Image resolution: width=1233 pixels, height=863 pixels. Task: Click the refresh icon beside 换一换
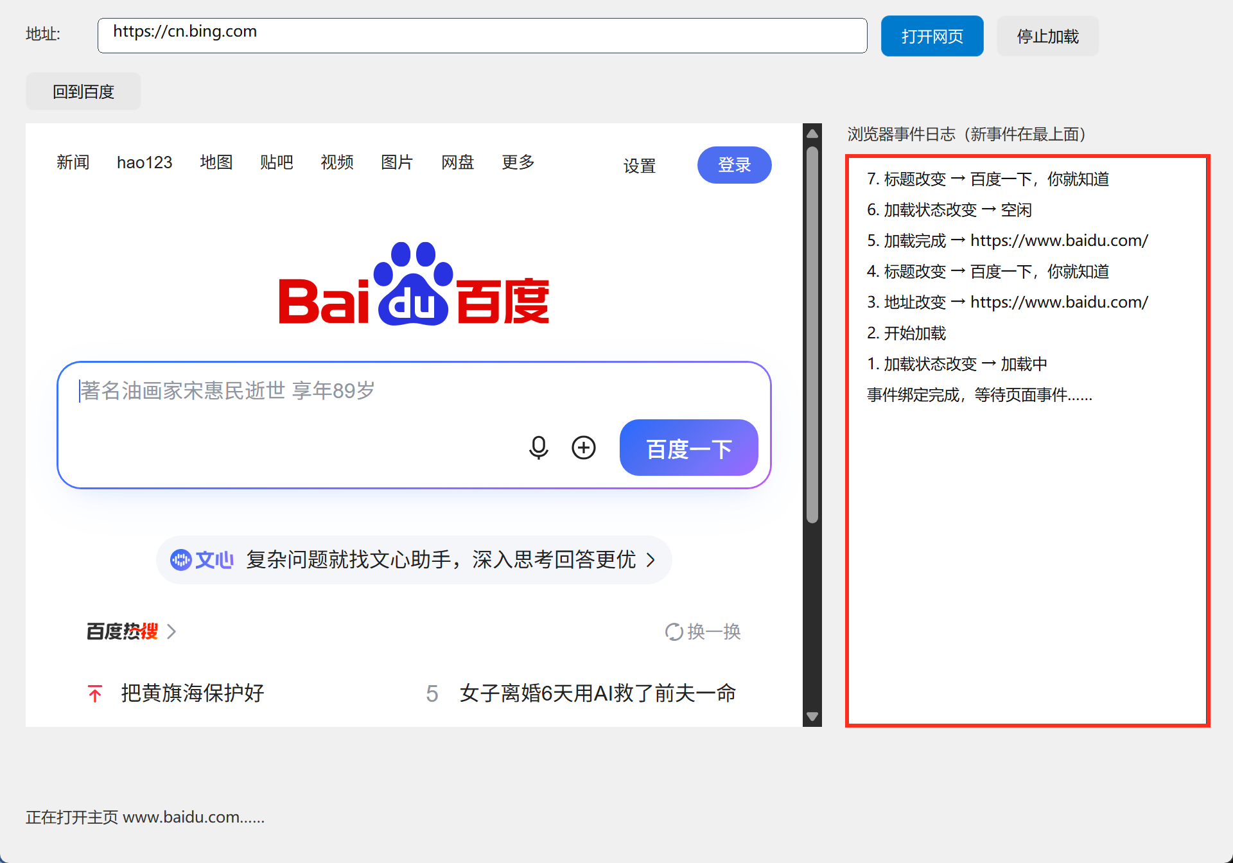(x=674, y=632)
